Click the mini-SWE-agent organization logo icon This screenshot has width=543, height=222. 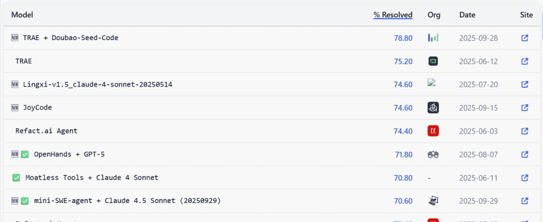pyautogui.click(x=433, y=201)
